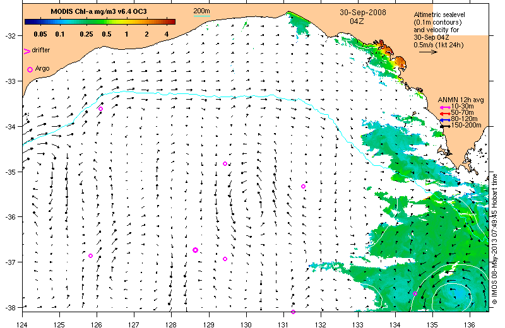
Task: Click the drifter legend label
Action: 41,50
